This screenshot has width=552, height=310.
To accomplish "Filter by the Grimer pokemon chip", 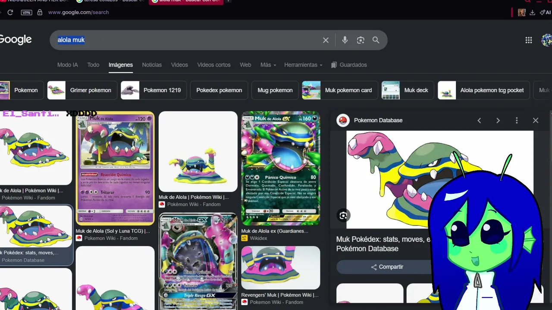I will tap(82, 90).
